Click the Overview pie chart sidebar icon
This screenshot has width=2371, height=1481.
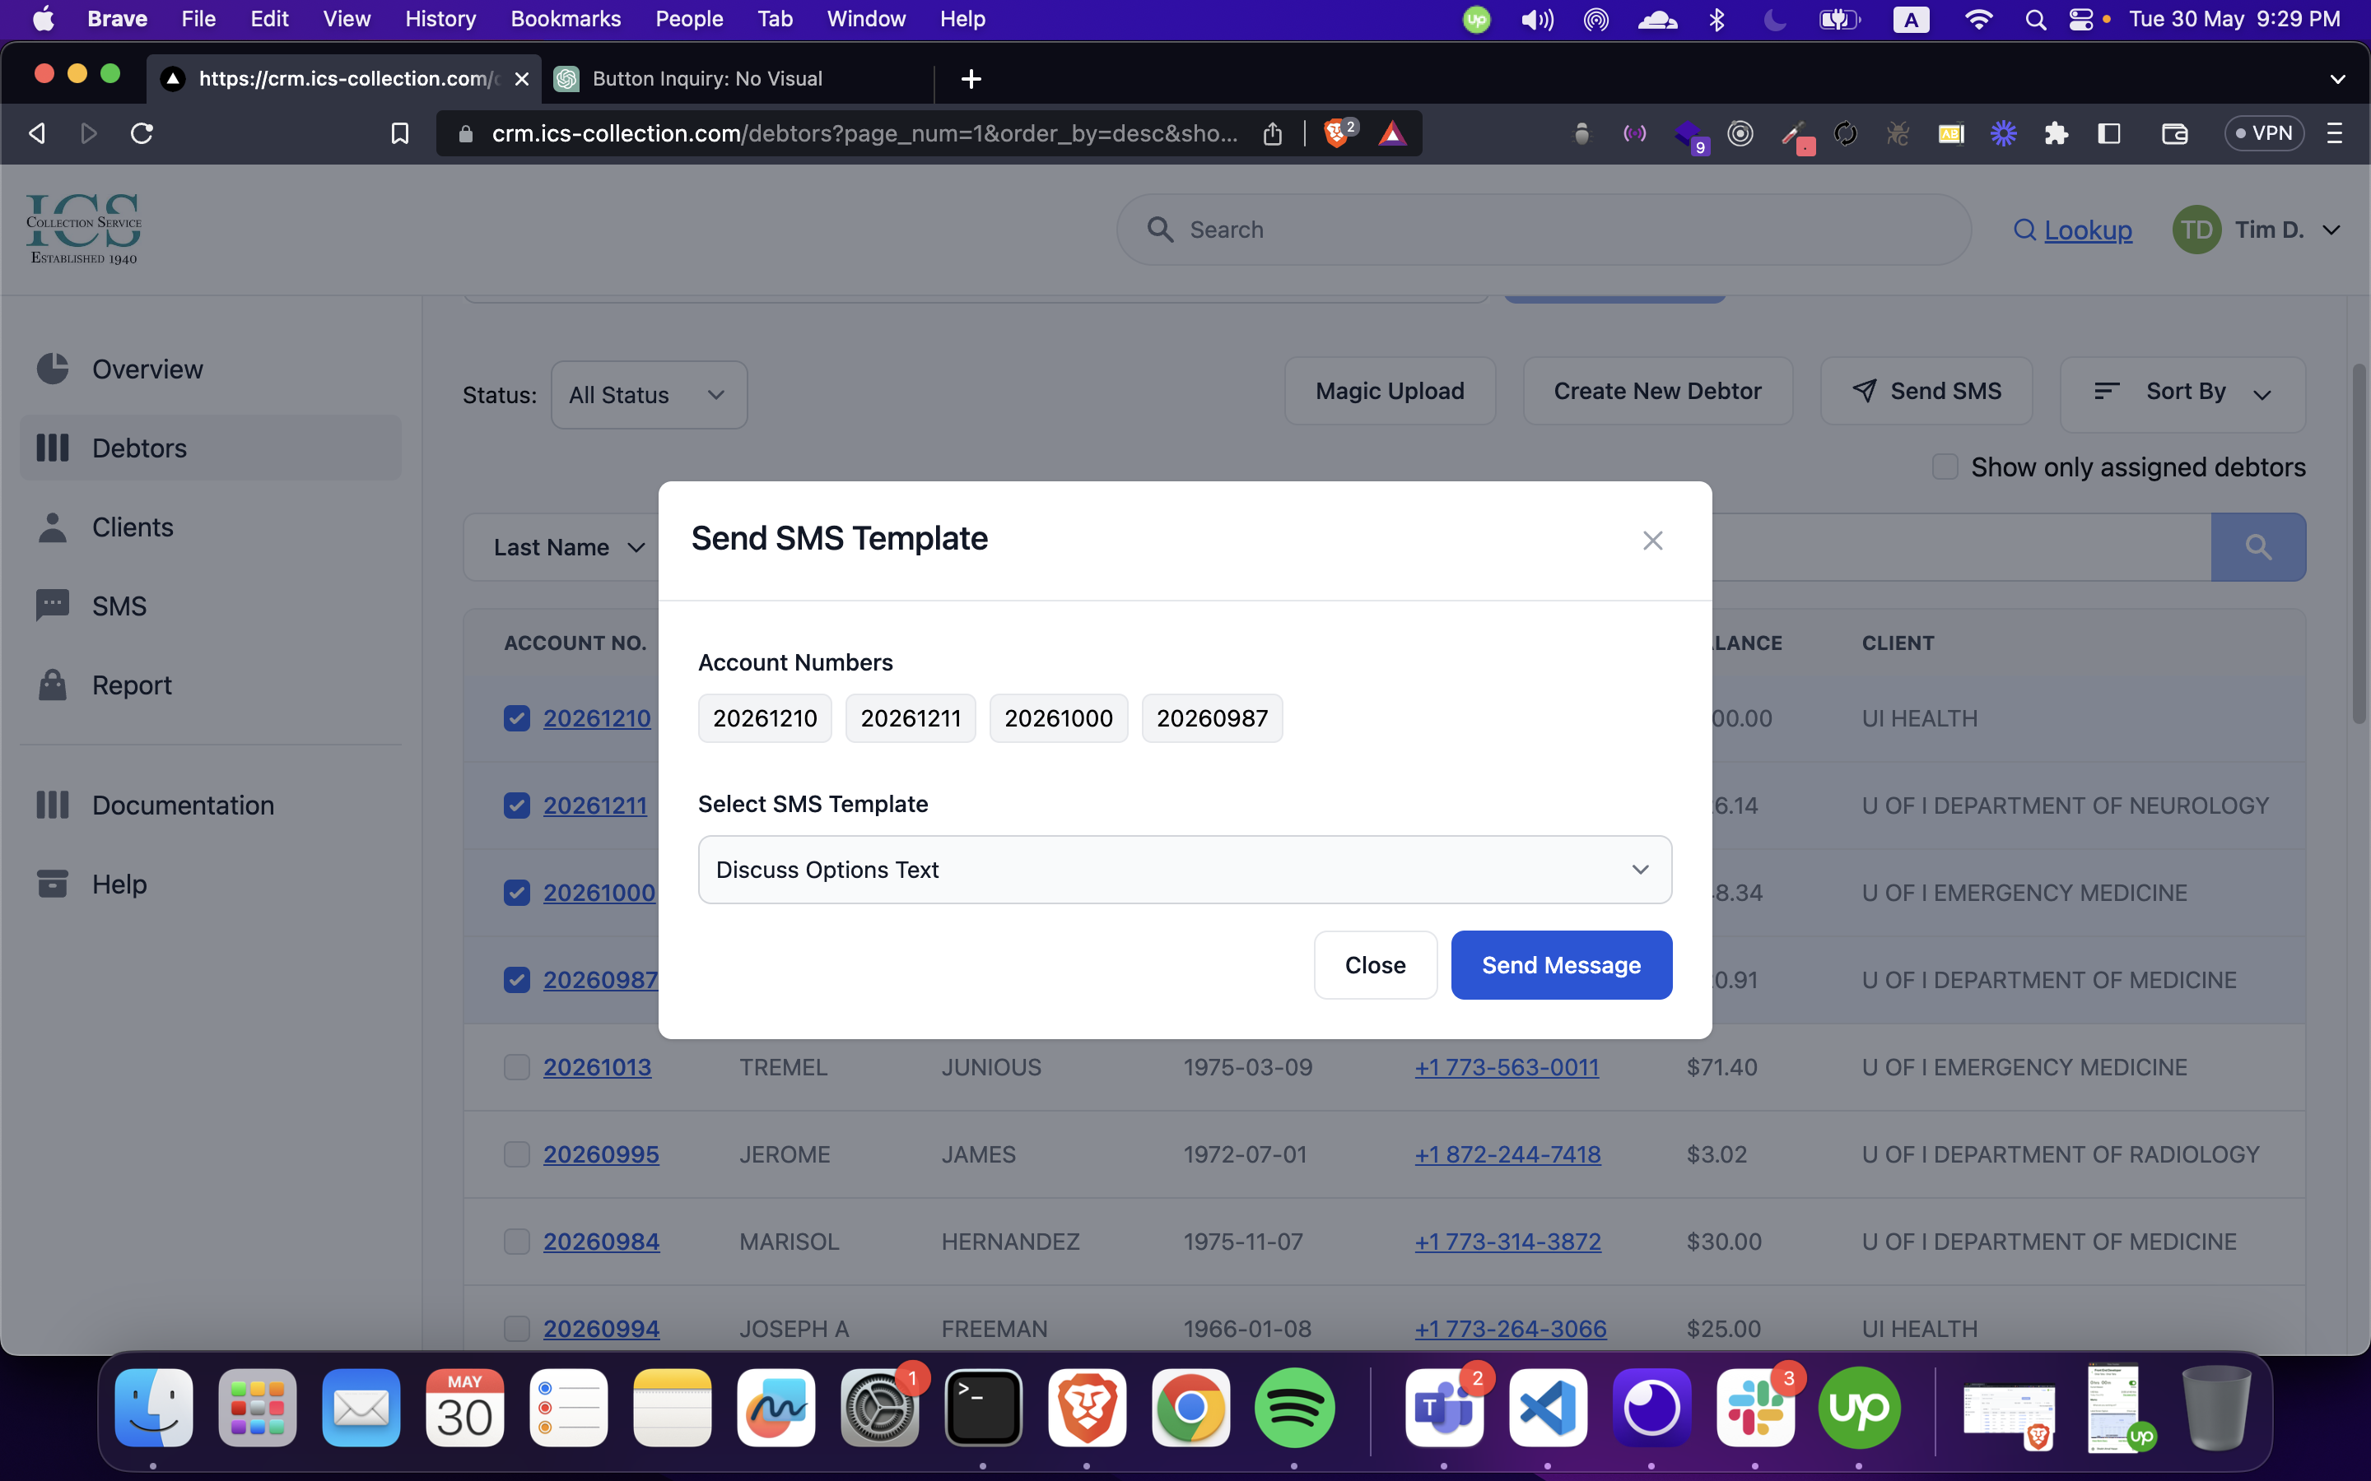[52, 369]
